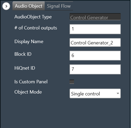Click the Single control text in the combo box
The height and width of the screenshot is (128, 131).
pos(85,94)
